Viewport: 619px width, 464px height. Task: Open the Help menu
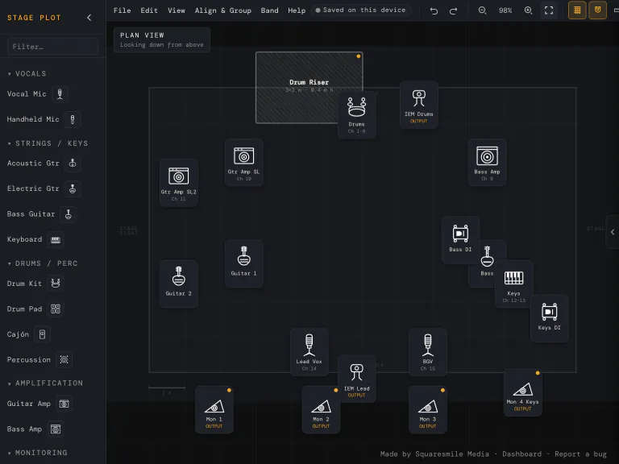pyautogui.click(x=297, y=10)
